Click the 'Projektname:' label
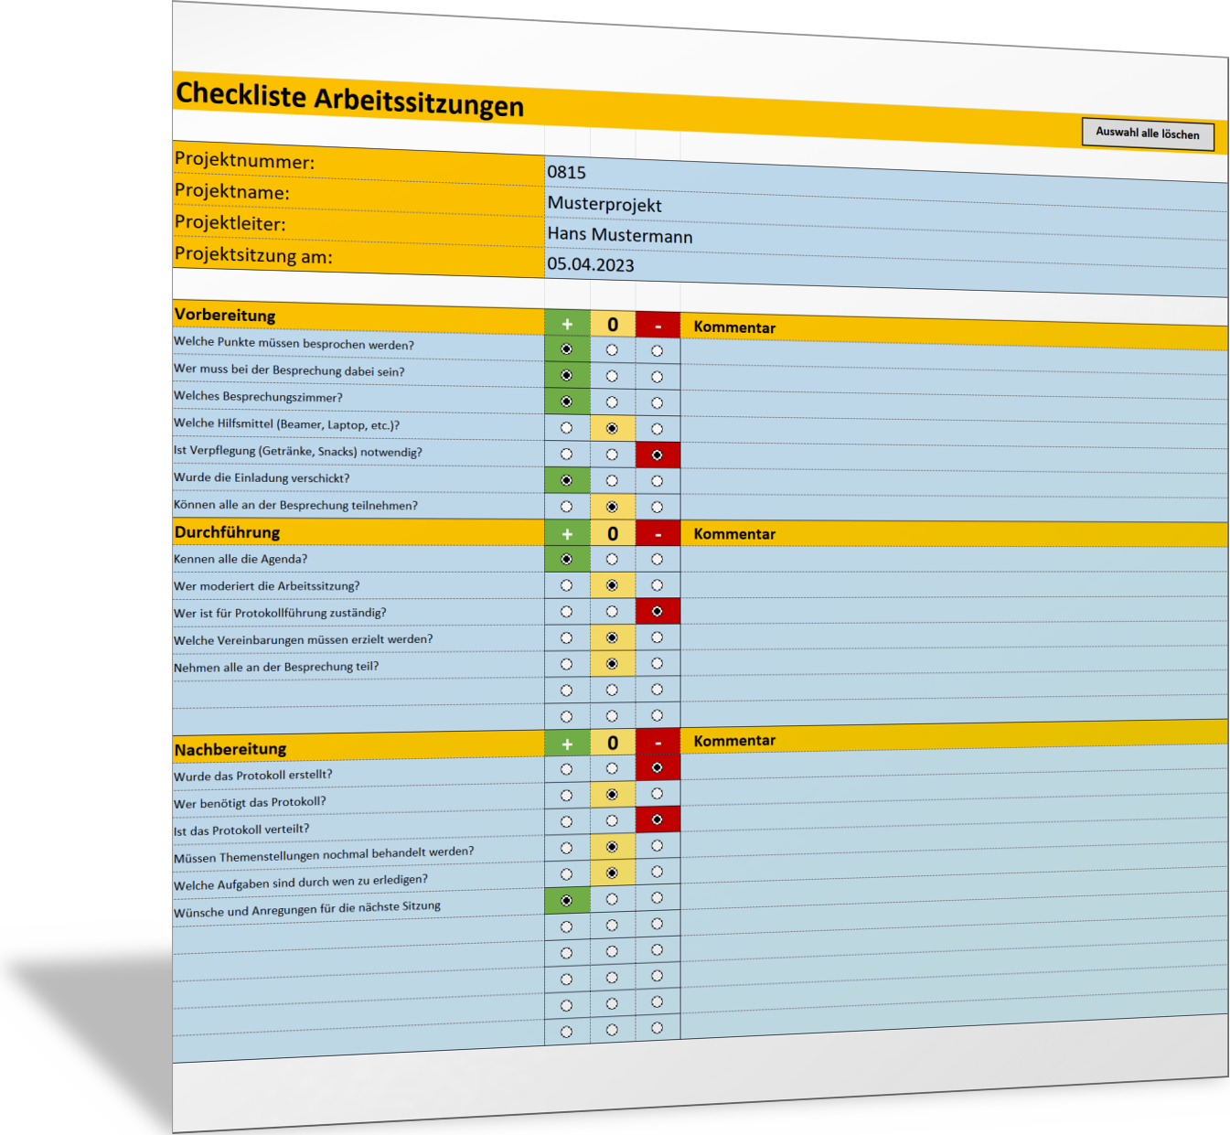This screenshot has width=1230, height=1135. [x=232, y=191]
